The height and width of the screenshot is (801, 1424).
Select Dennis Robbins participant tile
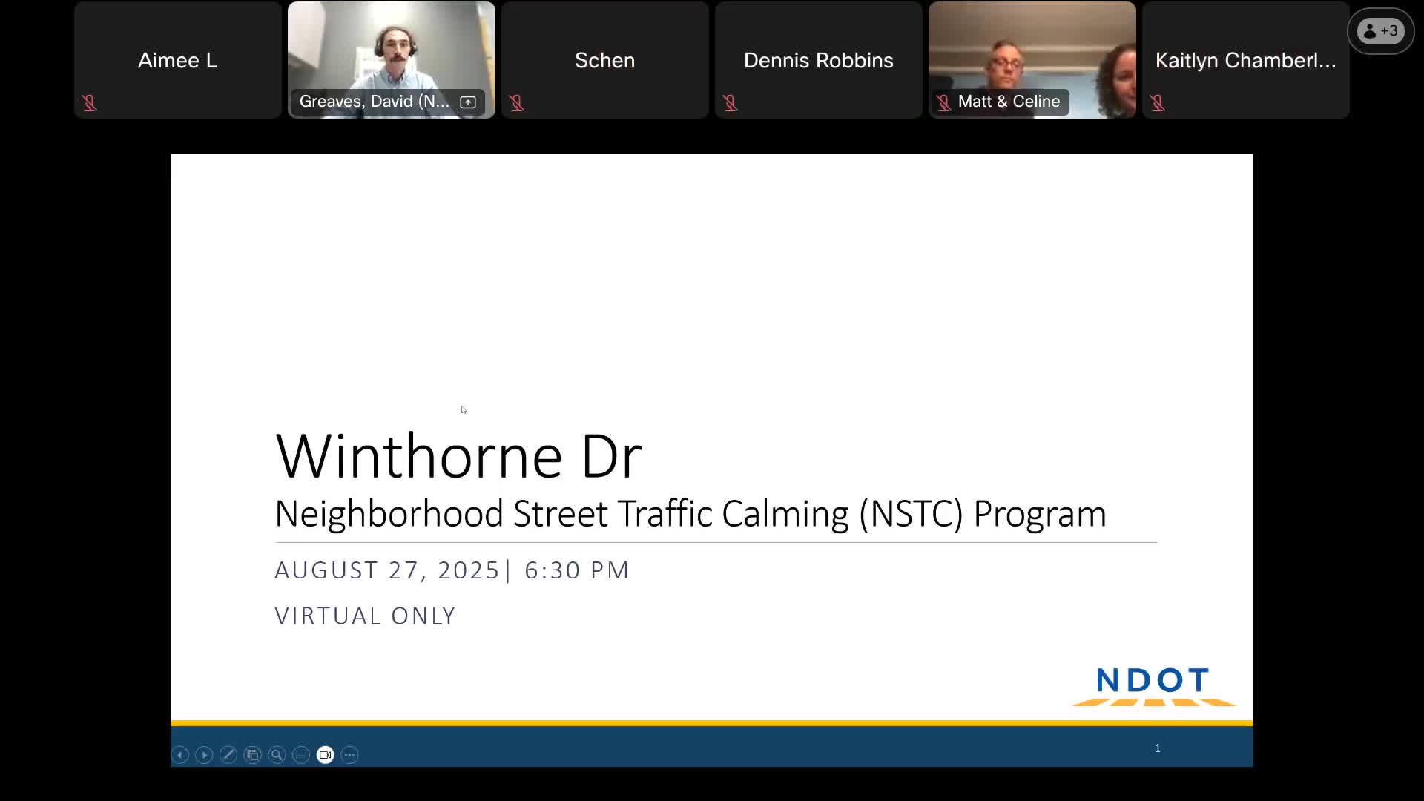pyautogui.click(x=818, y=60)
